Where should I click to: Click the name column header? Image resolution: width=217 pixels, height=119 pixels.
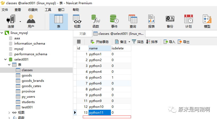100,48
